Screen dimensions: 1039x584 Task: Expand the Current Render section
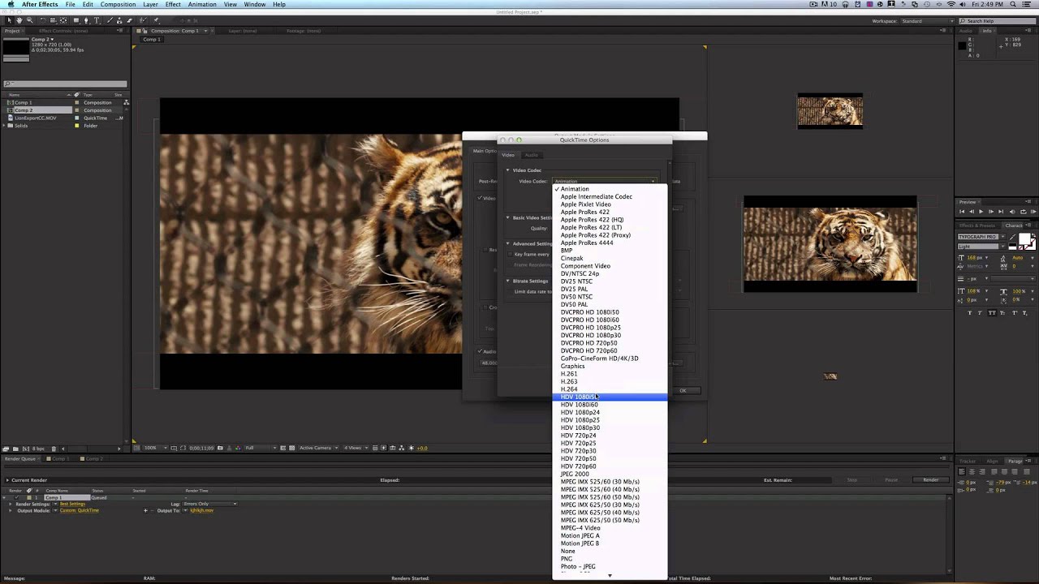[x=7, y=480]
